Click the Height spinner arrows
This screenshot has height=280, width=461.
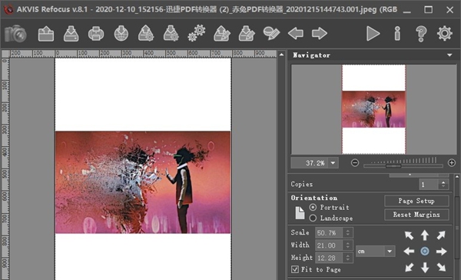(348, 258)
